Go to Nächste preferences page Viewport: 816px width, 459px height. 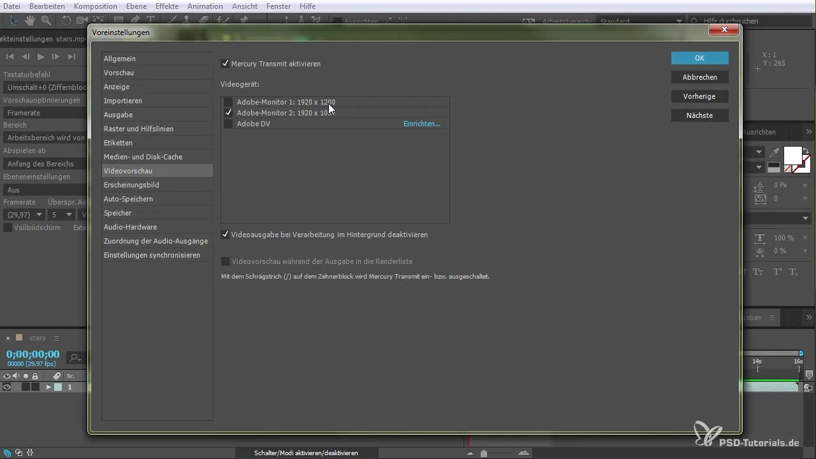[x=699, y=115]
